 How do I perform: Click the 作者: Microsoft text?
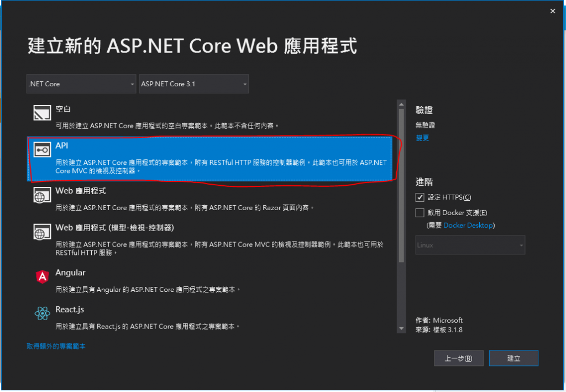[439, 320]
